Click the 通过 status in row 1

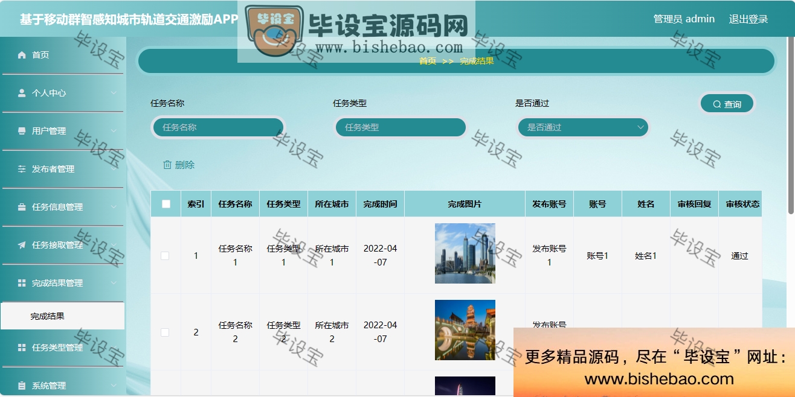coord(739,256)
